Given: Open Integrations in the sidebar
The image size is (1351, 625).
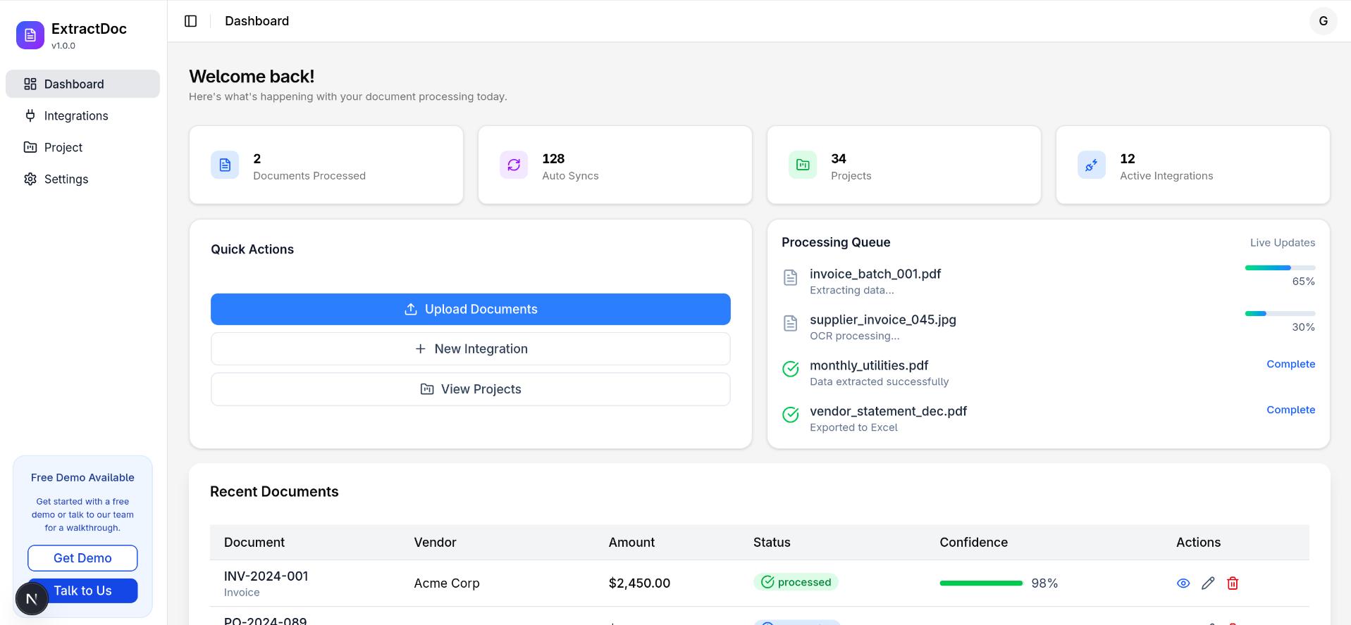Looking at the screenshot, I should click(82, 115).
